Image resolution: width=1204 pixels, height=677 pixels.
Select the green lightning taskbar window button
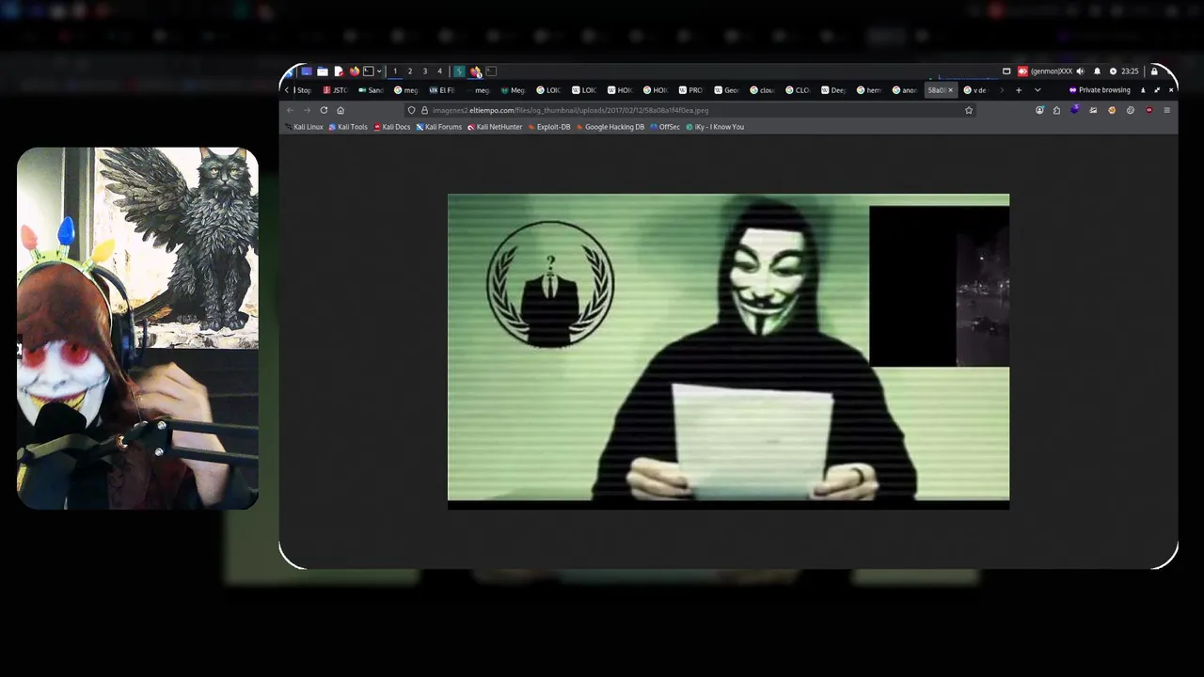coord(459,71)
